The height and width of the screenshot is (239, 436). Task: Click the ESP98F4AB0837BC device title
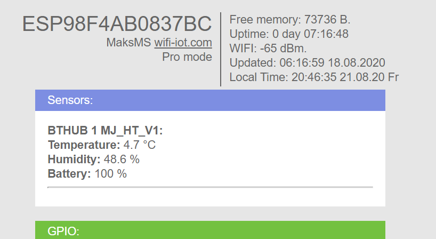pyautogui.click(x=117, y=25)
